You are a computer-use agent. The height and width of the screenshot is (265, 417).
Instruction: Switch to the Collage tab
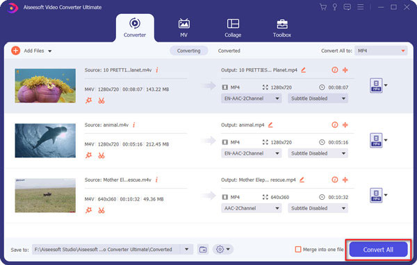pyautogui.click(x=233, y=28)
